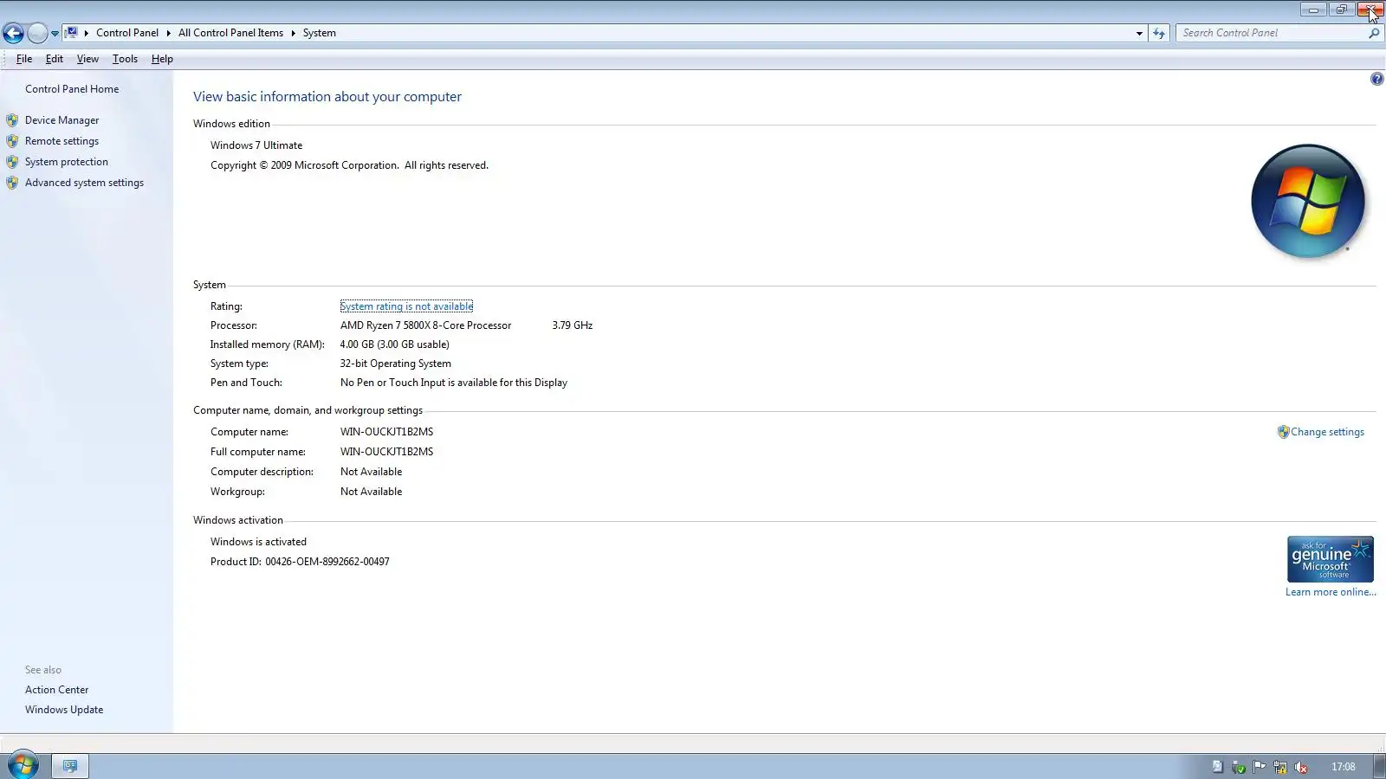Refresh the System page

coord(1159,33)
